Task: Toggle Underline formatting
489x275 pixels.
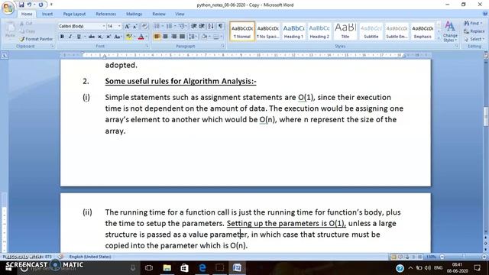Action: 79,37
